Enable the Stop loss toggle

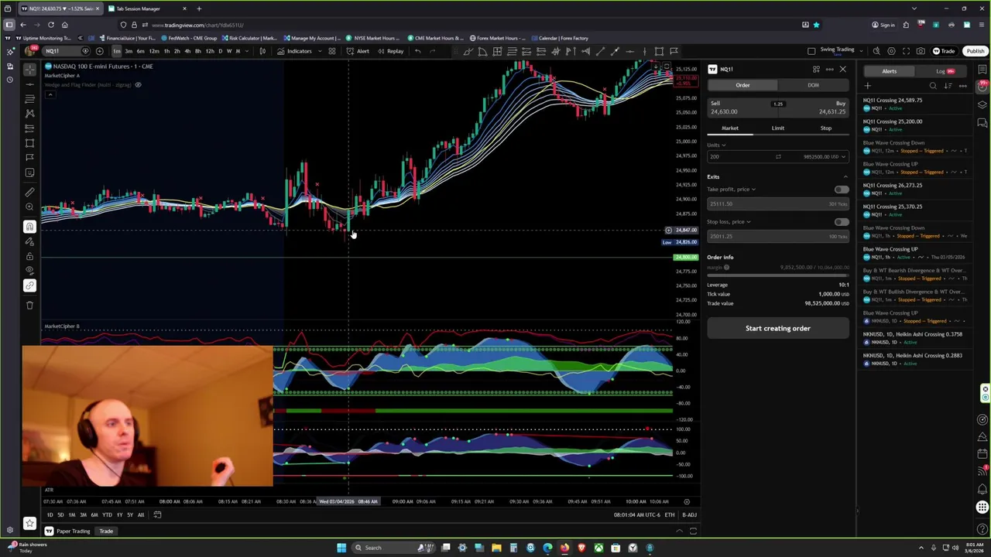point(841,222)
